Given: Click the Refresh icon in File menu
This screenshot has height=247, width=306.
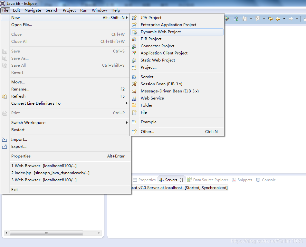Looking at the screenshot, I should [5, 96].
